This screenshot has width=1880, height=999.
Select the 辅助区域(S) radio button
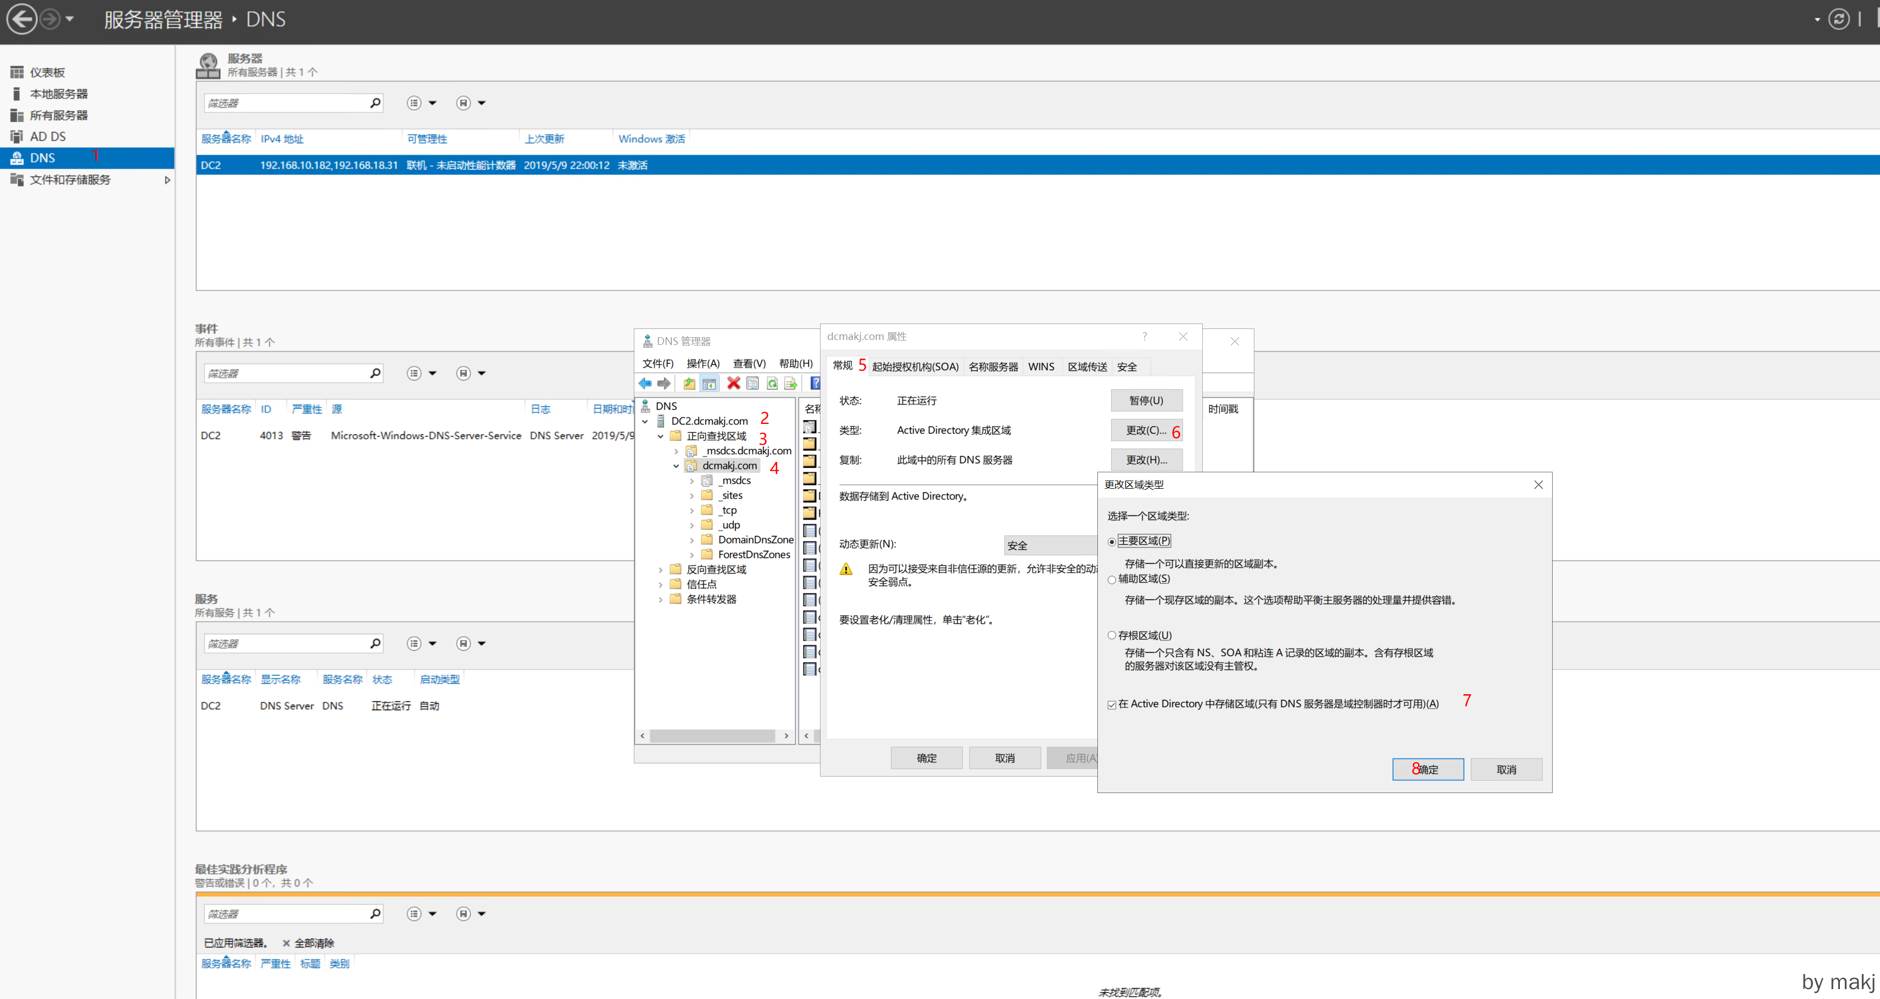click(1112, 579)
